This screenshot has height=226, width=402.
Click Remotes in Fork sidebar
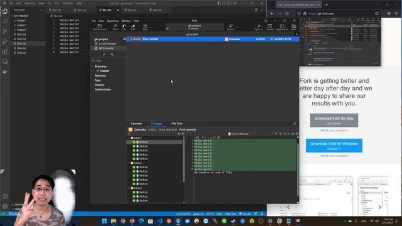pyautogui.click(x=100, y=75)
